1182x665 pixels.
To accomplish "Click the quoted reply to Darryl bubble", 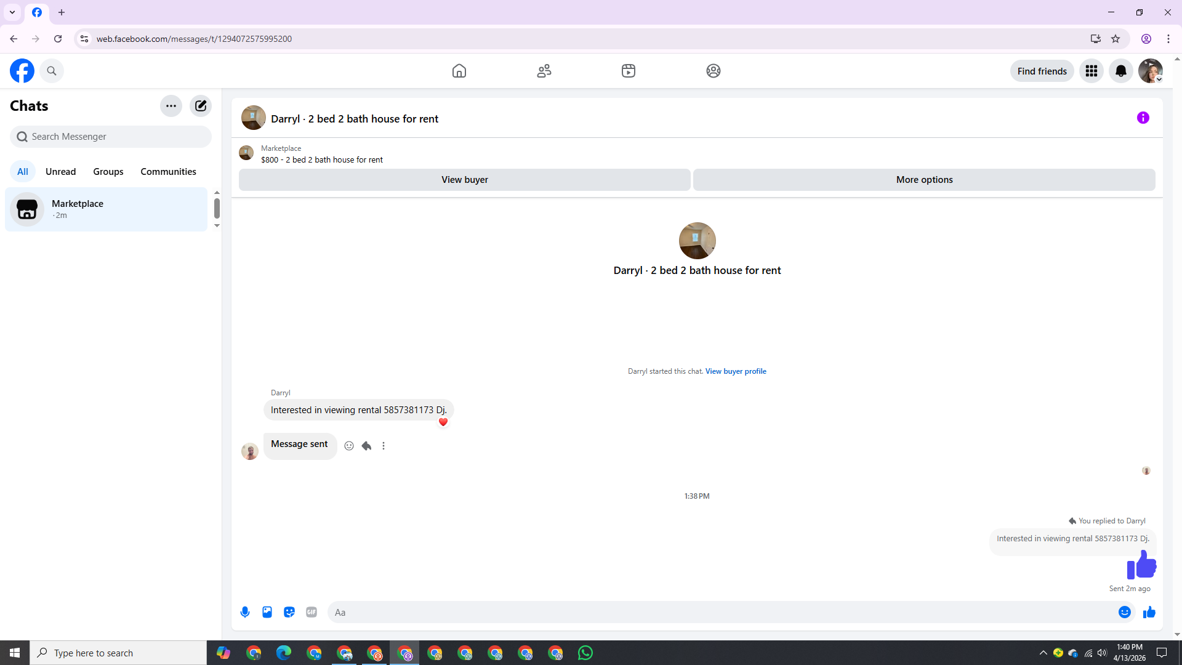I will [1073, 539].
